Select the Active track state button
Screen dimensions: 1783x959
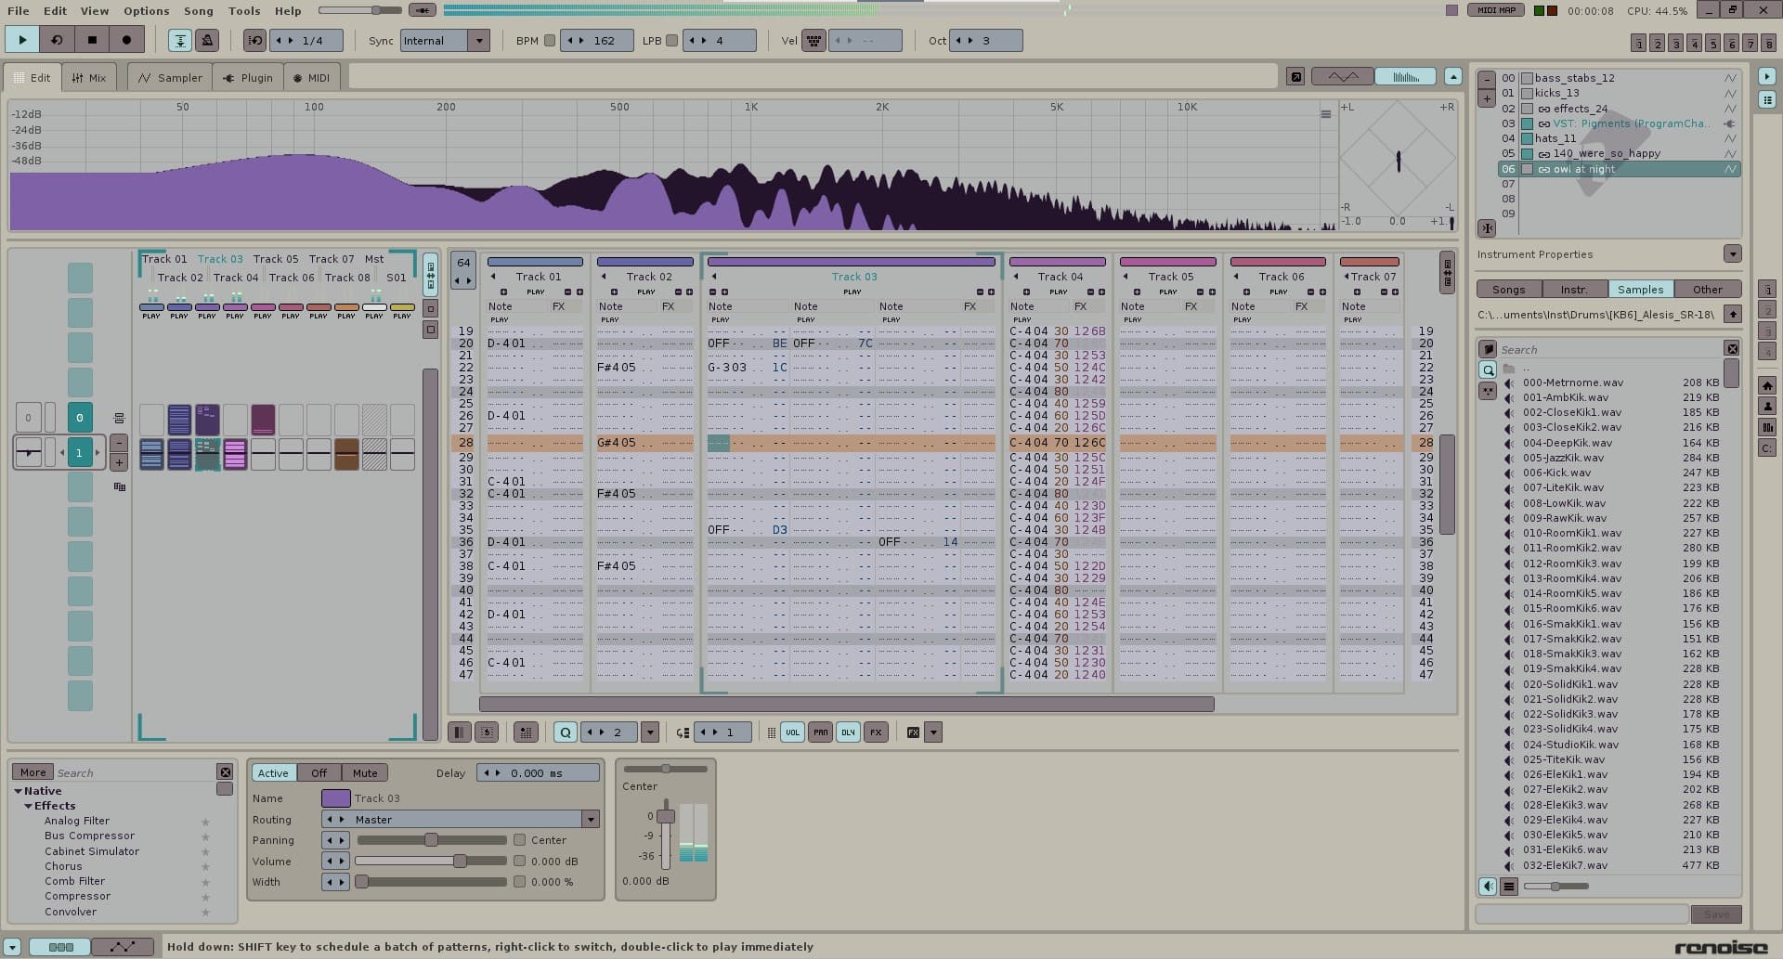click(x=273, y=772)
